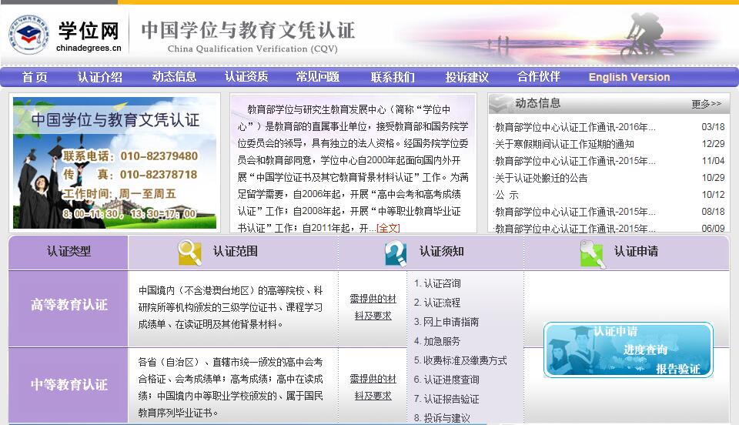Click 需提供的材料及要求 for 中等教育认证

[373, 387]
